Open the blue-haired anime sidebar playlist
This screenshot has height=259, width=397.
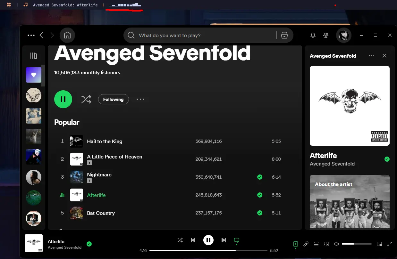(34, 116)
